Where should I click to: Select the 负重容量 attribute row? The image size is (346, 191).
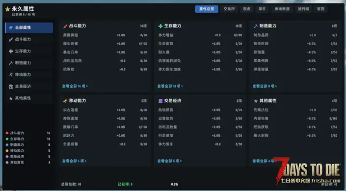105,144
